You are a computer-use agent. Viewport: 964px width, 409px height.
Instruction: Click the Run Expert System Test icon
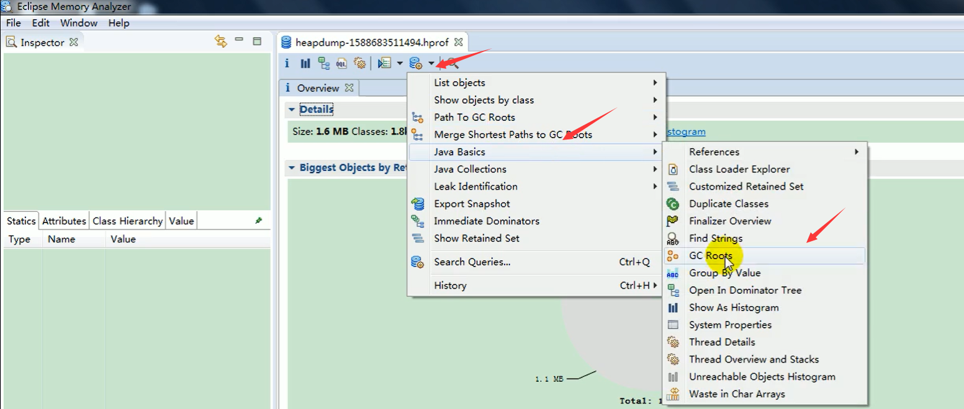tap(385, 63)
